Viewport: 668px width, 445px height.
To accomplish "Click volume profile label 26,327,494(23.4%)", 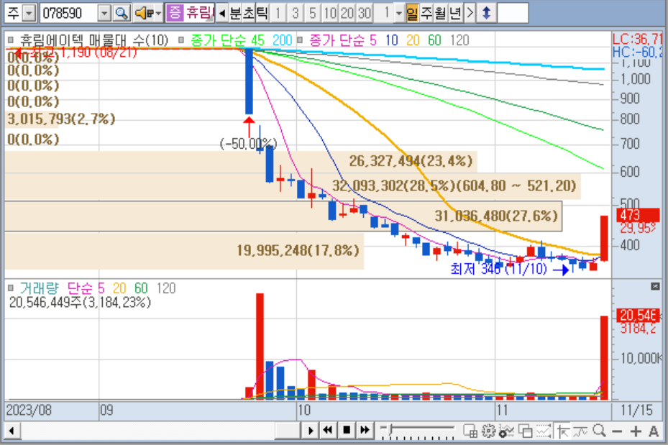I will [411, 160].
